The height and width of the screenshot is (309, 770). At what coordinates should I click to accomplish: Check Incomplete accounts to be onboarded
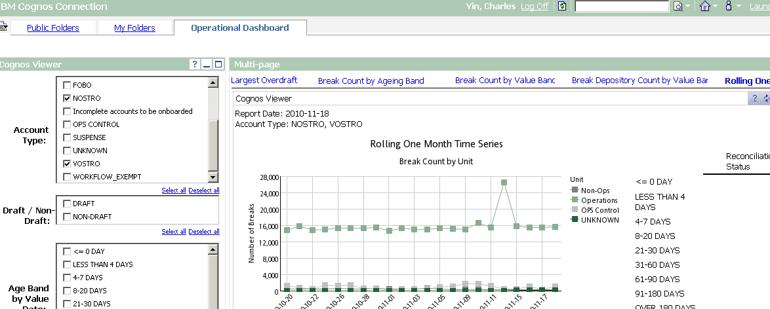pos(68,111)
